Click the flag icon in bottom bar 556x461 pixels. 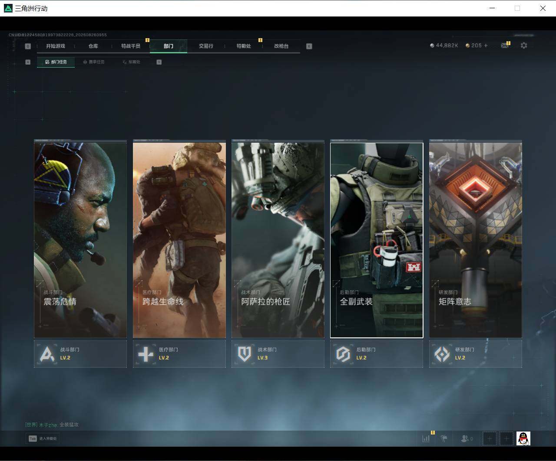click(x=444, y=438)
